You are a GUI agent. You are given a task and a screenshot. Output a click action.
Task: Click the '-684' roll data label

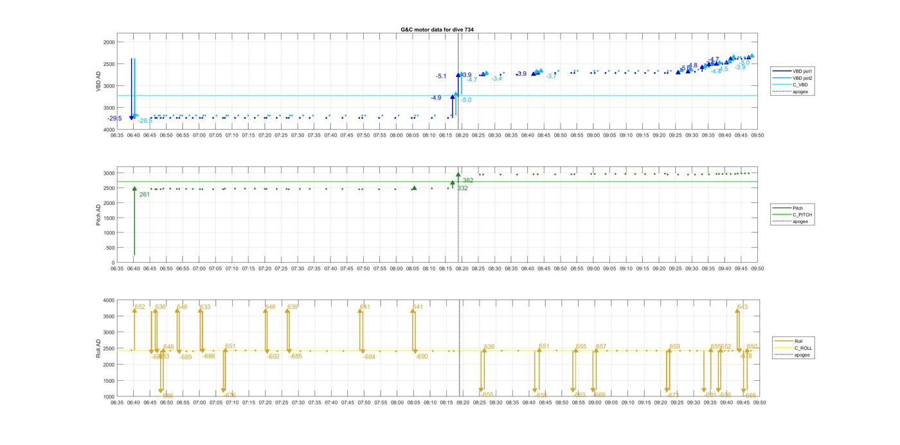click(369, 356)
